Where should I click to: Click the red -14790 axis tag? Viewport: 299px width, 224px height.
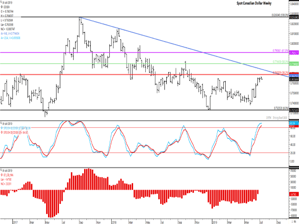294,195
